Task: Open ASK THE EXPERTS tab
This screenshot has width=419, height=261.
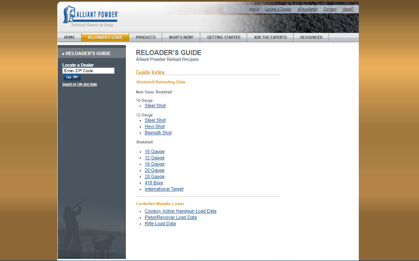Action: tap(270, 37)
